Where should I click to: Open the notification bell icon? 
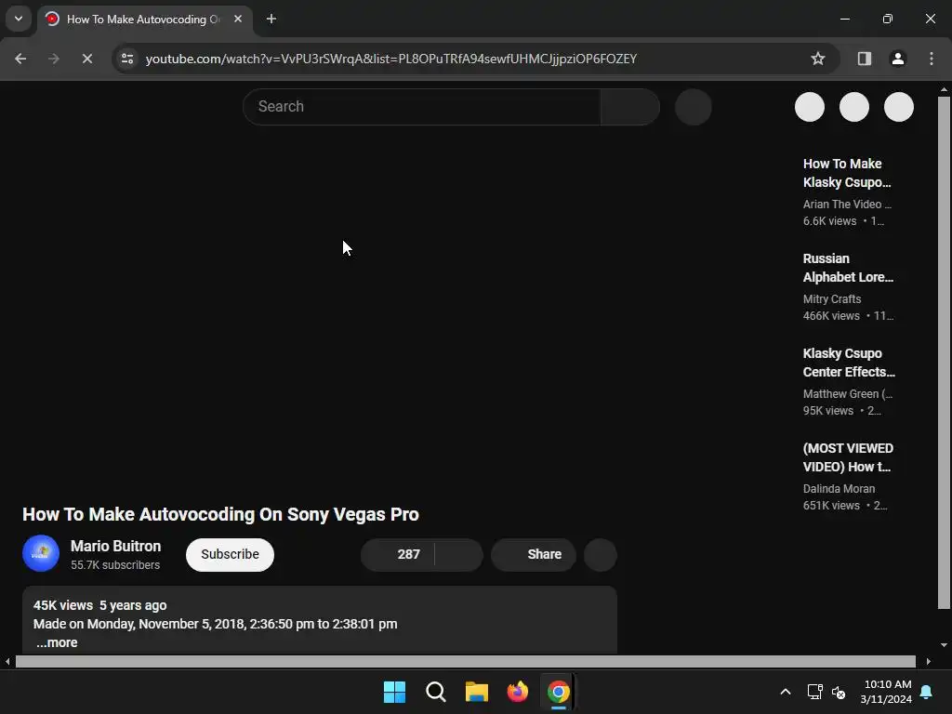click(927, 692)
